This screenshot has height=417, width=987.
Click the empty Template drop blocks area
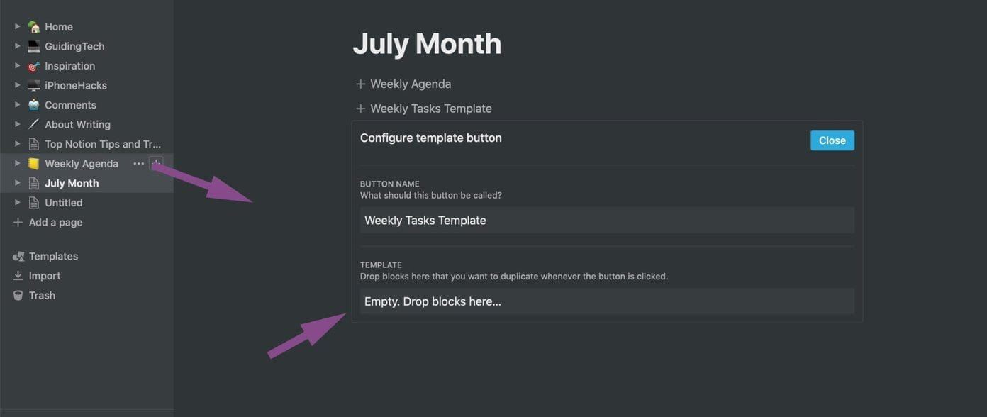coord(607,301)
